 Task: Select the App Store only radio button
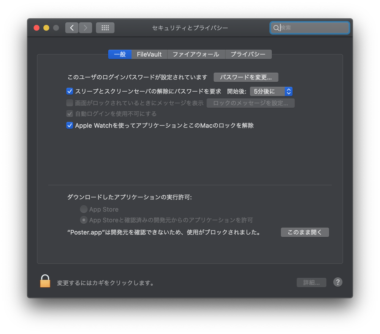pos(84,209)
